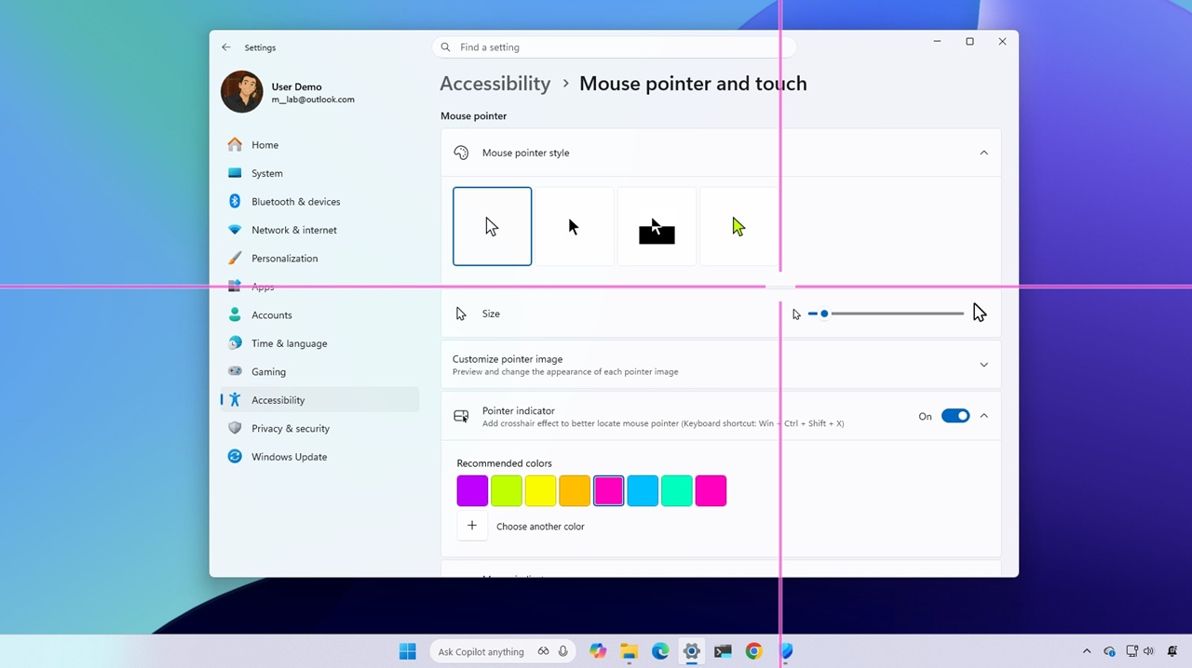Collapse the Mouse pointer style section
This screenshot has width=1192, height=668.
983,153
